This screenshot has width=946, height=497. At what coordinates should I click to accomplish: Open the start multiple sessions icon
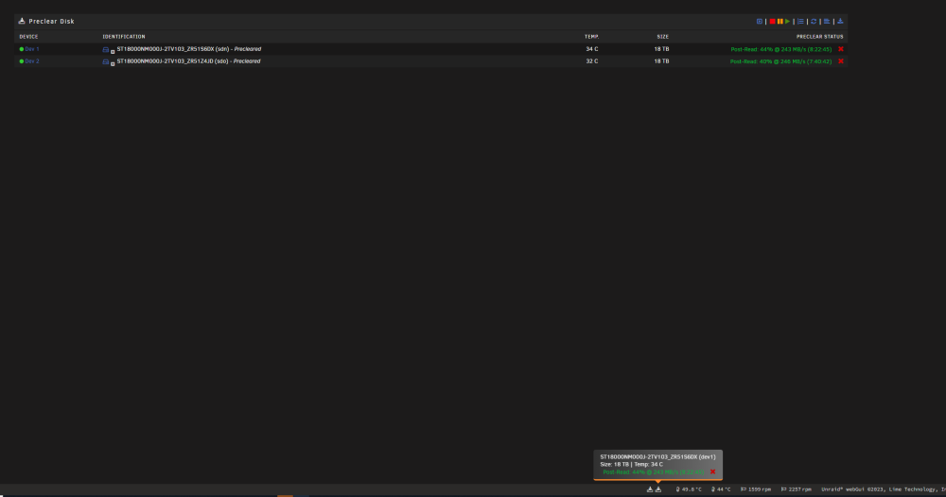click(x=759, y=21)
